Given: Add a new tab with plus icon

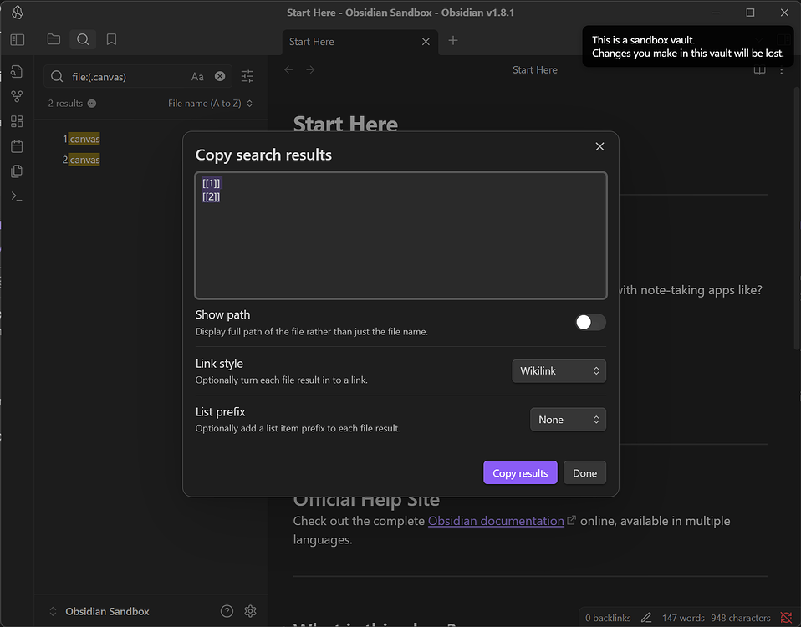Looking at the screenshot, I should coord(453,40).
